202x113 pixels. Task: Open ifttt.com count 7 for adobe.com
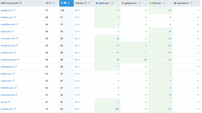click(x=170, y=74)
